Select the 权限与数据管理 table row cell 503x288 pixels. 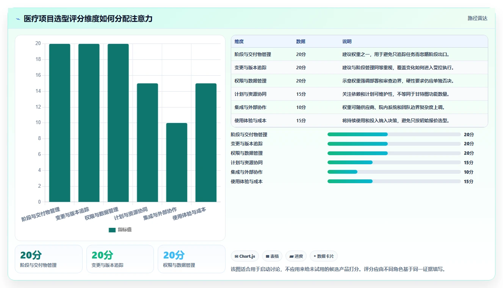(251, 81)
